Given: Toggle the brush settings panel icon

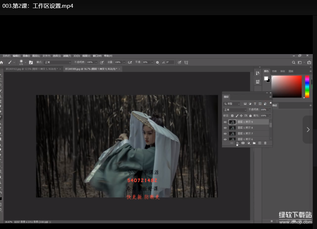Looking at the screenshot, I should (31, 63).
